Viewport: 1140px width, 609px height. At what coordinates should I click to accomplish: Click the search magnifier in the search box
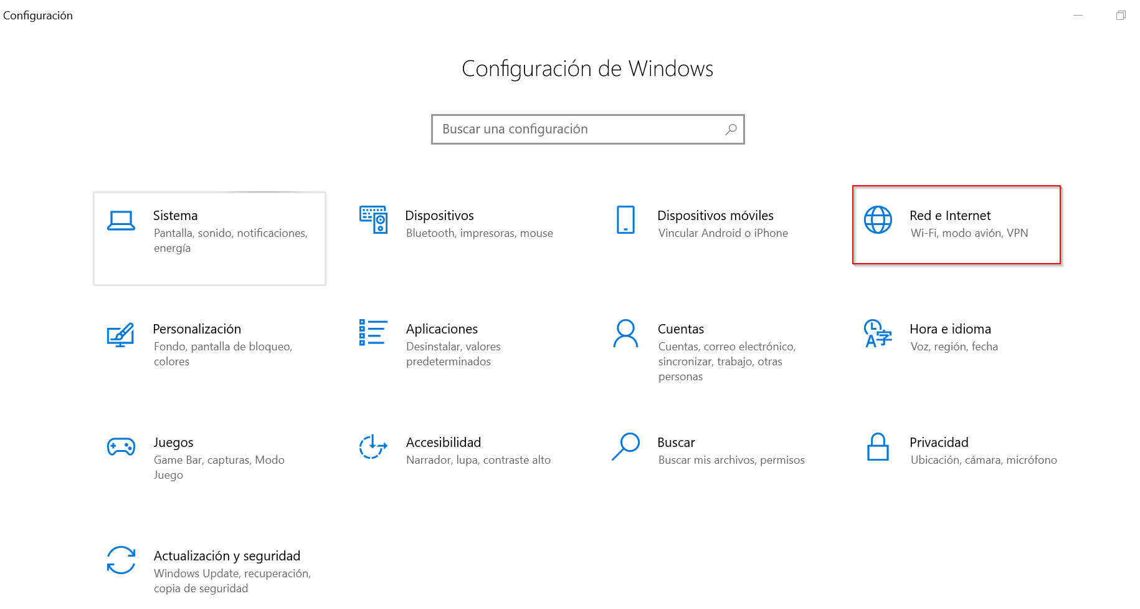tap(731, 130)
